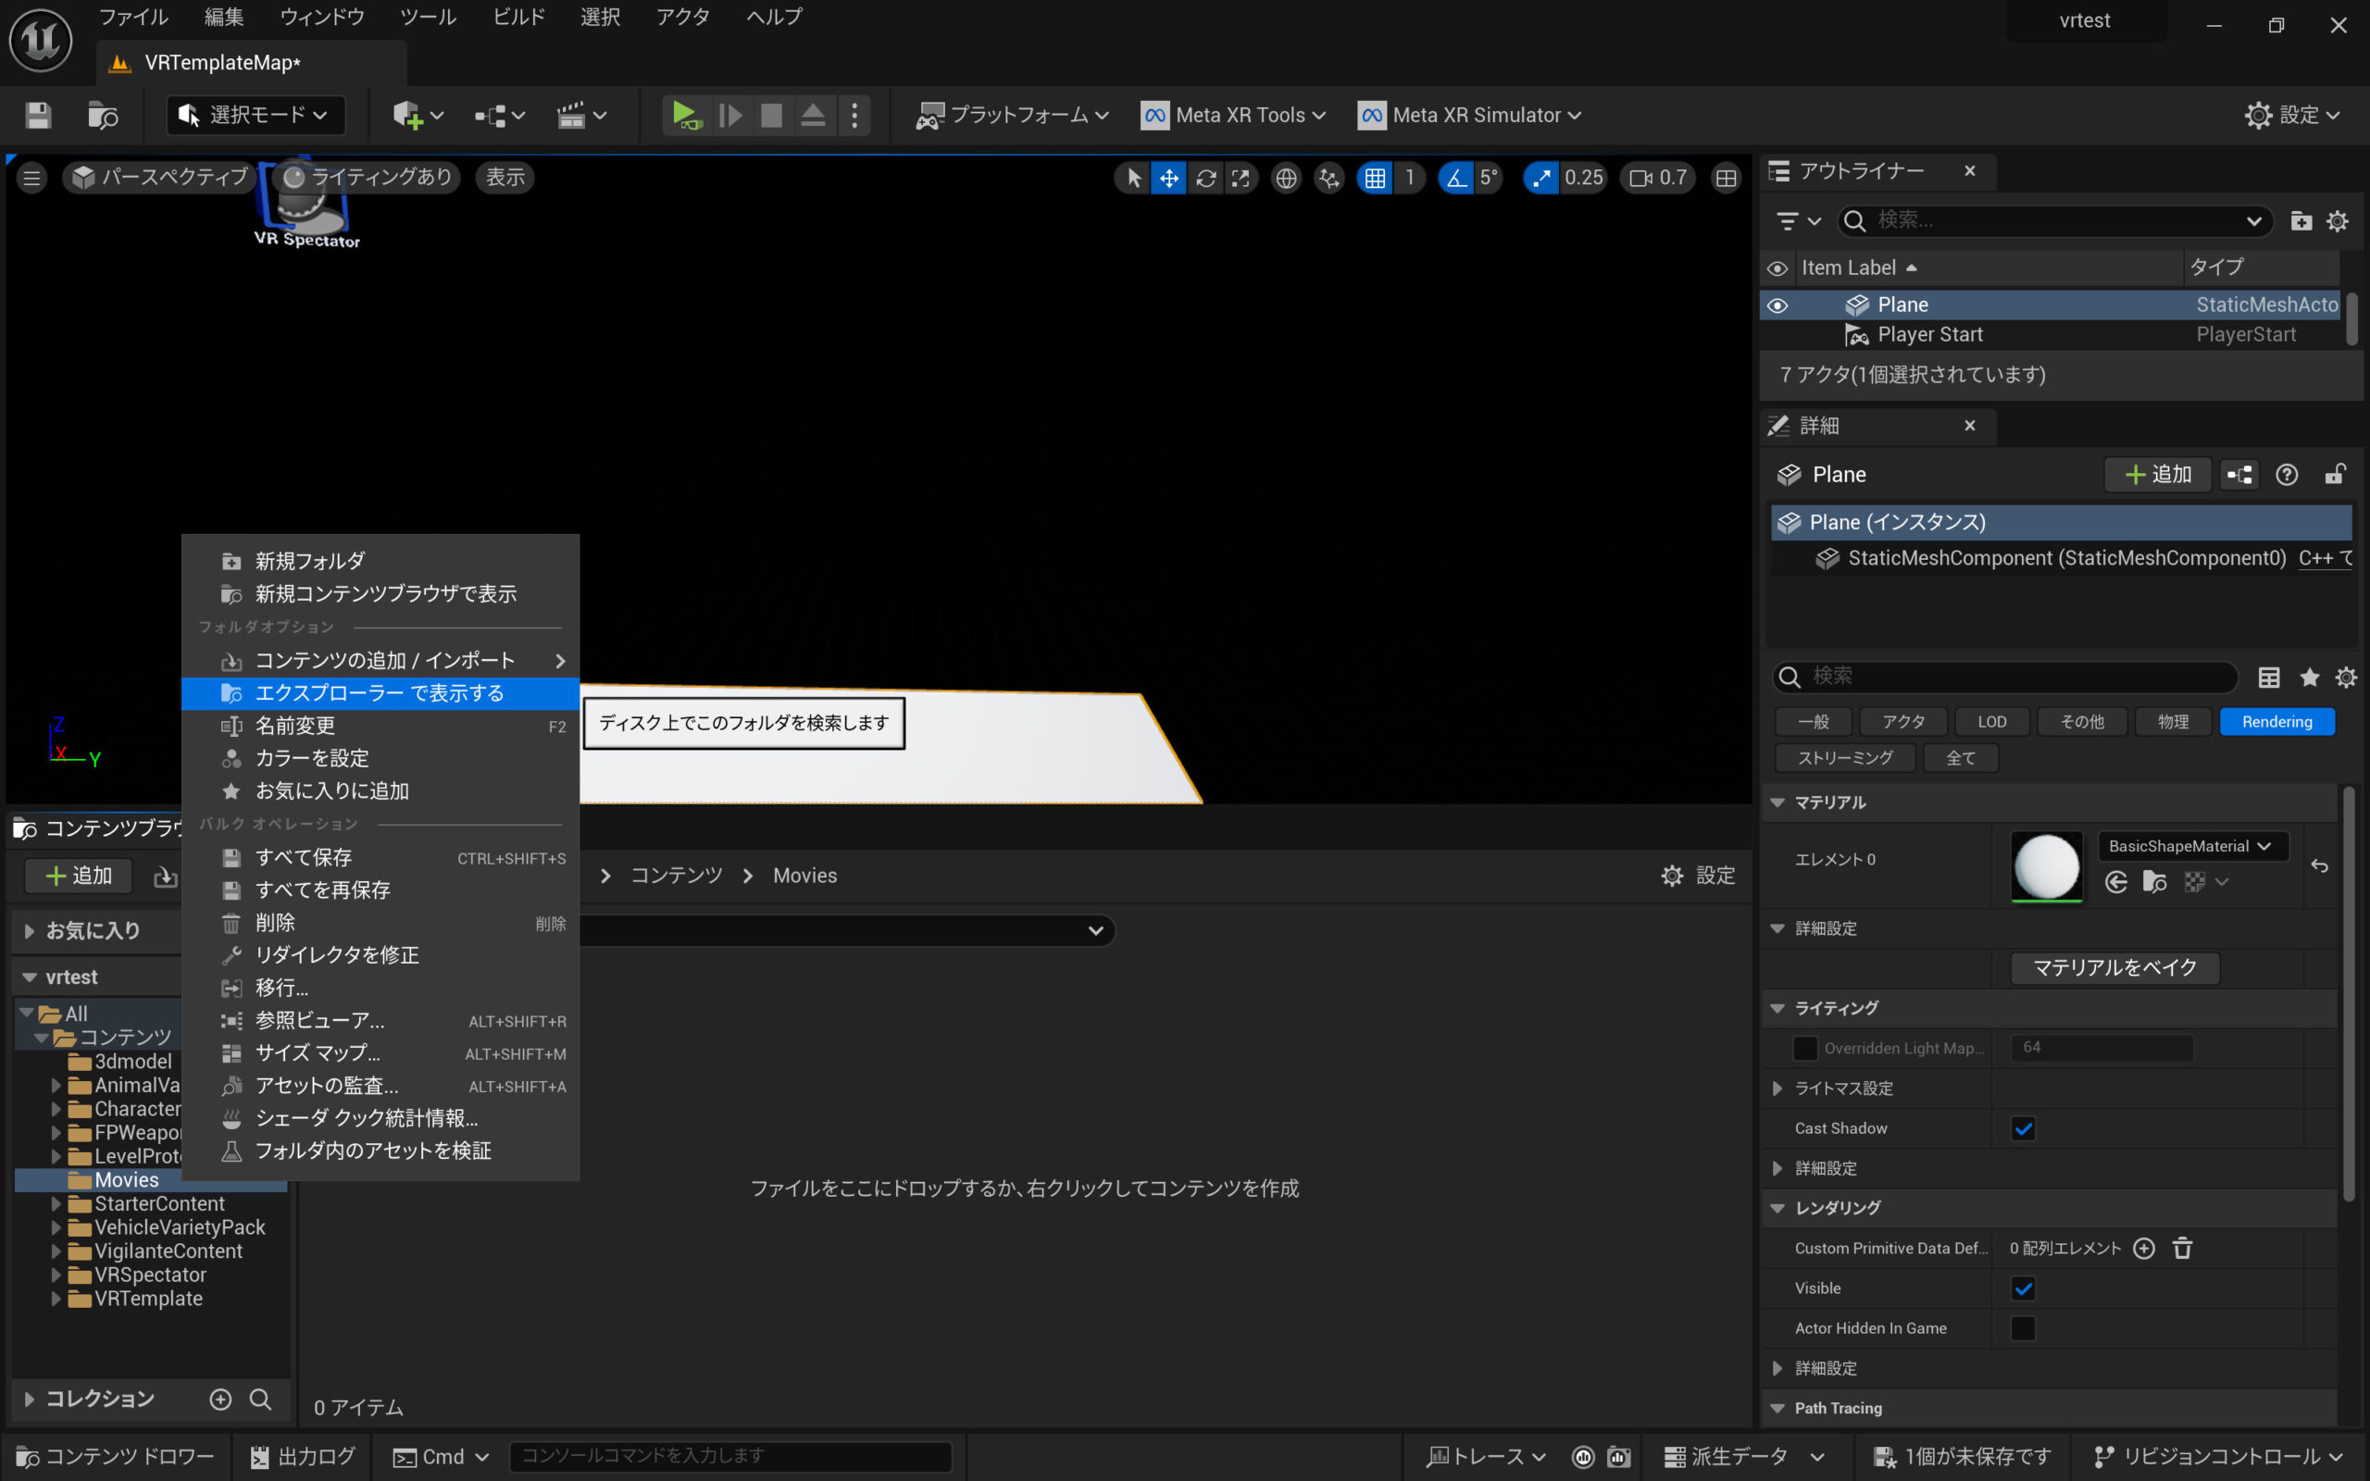Click the Bake Material (マテリアルをベイク) button
This screenshot has width=2370, height=1481.
pos(2114,968)
